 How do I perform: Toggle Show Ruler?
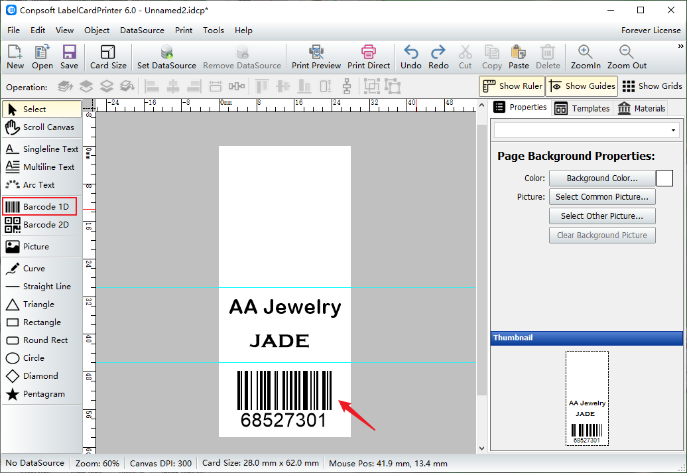[511, 86]
